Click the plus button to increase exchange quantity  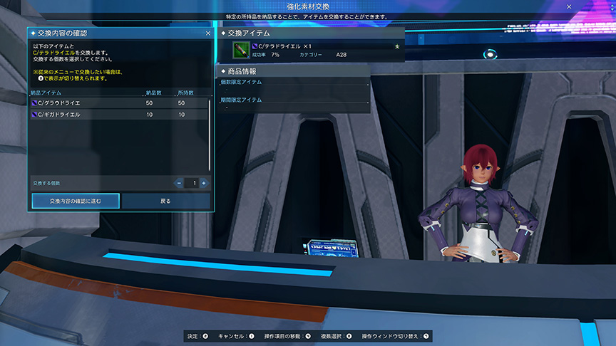(x=204, y=183)
